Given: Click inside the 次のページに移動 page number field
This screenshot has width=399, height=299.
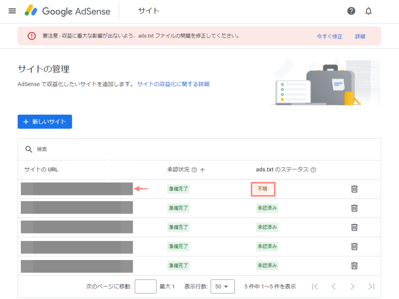Looking at the screenshot, I should (x=145, y=287).
